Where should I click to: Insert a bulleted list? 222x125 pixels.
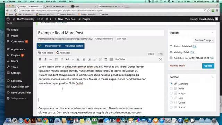56,59
